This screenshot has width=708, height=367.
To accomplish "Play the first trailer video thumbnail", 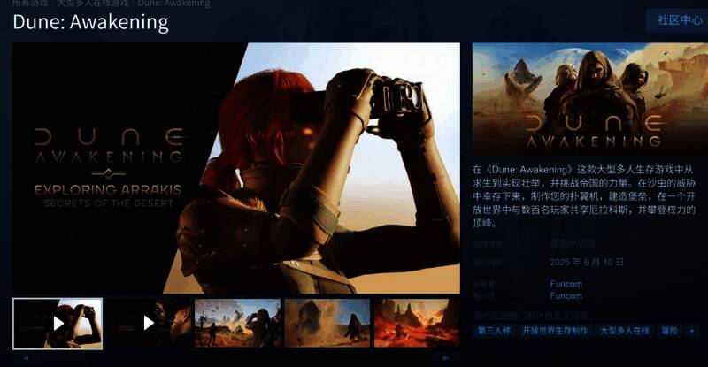I will tap(58, 323).
